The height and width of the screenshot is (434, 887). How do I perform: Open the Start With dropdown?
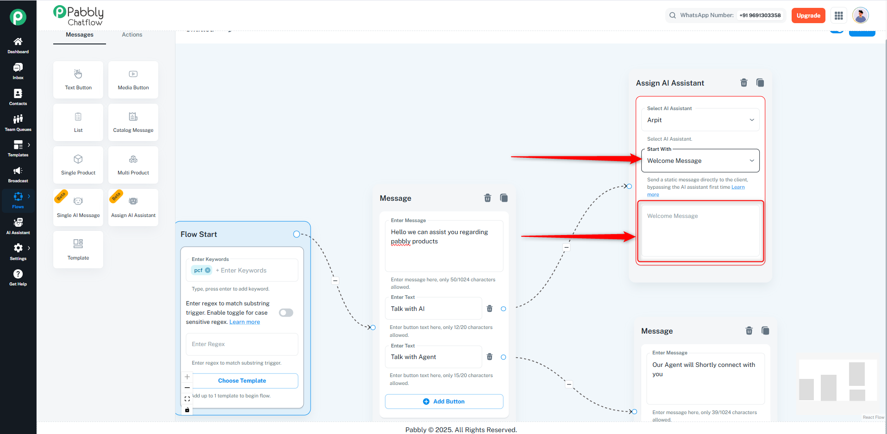700,161
